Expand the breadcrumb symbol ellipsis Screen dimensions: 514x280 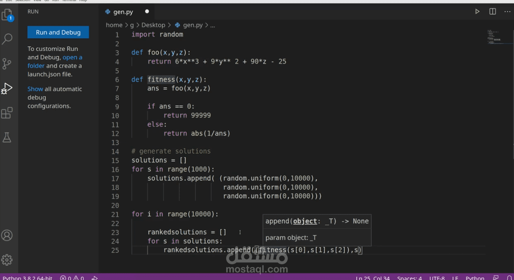tap(213, 25)
